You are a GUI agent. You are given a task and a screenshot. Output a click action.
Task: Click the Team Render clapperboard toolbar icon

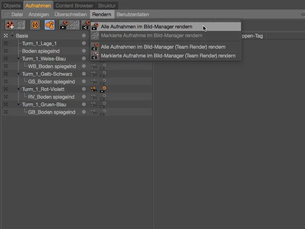(x=85, y=25)
